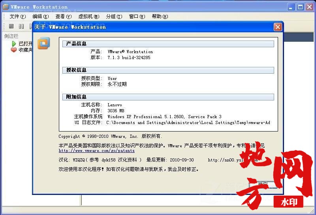Close the About VMware Workstation dialog
The height and width of the screenshot is (215, 316).
coord(278,27)
